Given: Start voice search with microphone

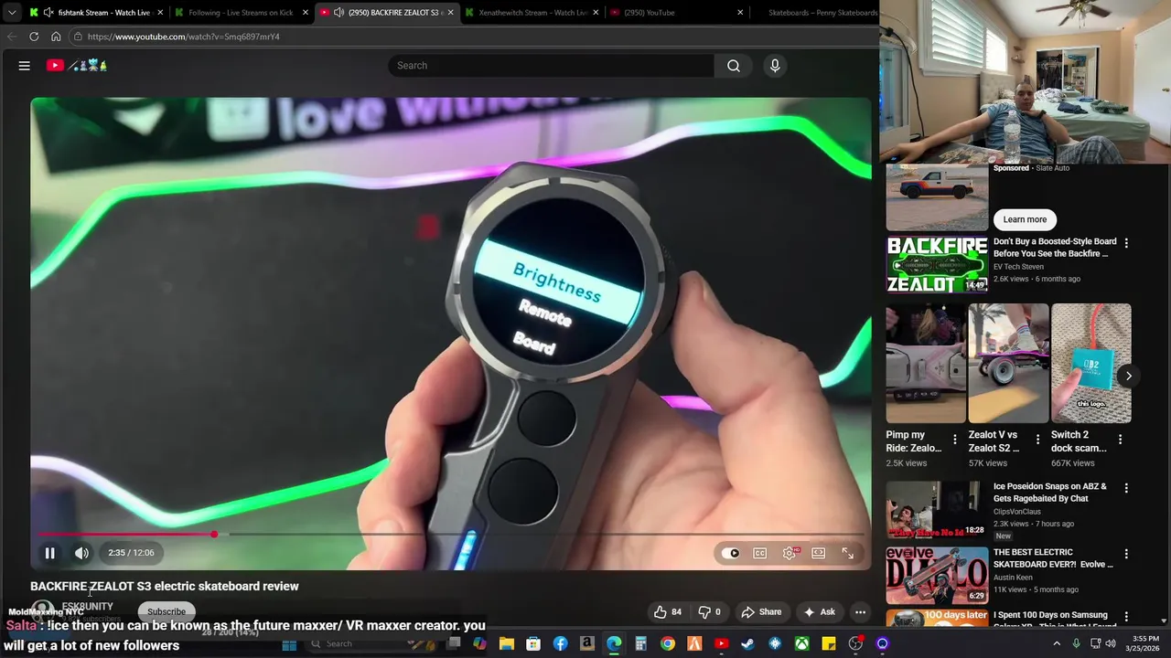Looking at the screenshot, I should click(775, 66).
